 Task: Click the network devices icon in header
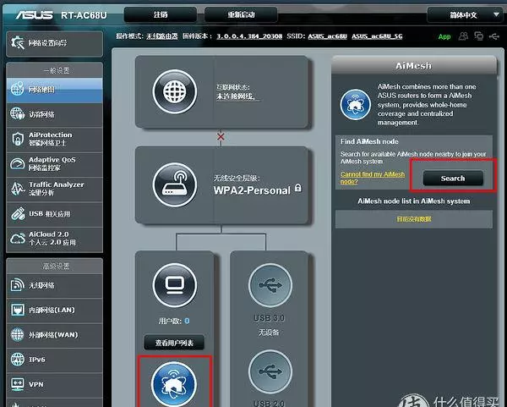pos(478,36)
